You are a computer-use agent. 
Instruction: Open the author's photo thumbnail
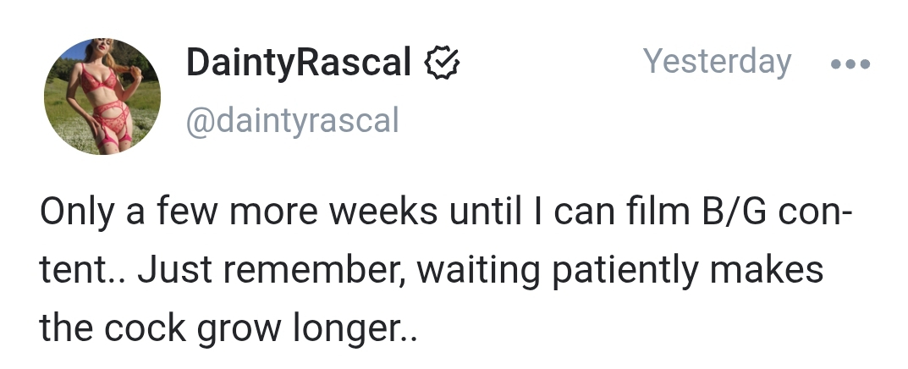[x=102, y=96]
